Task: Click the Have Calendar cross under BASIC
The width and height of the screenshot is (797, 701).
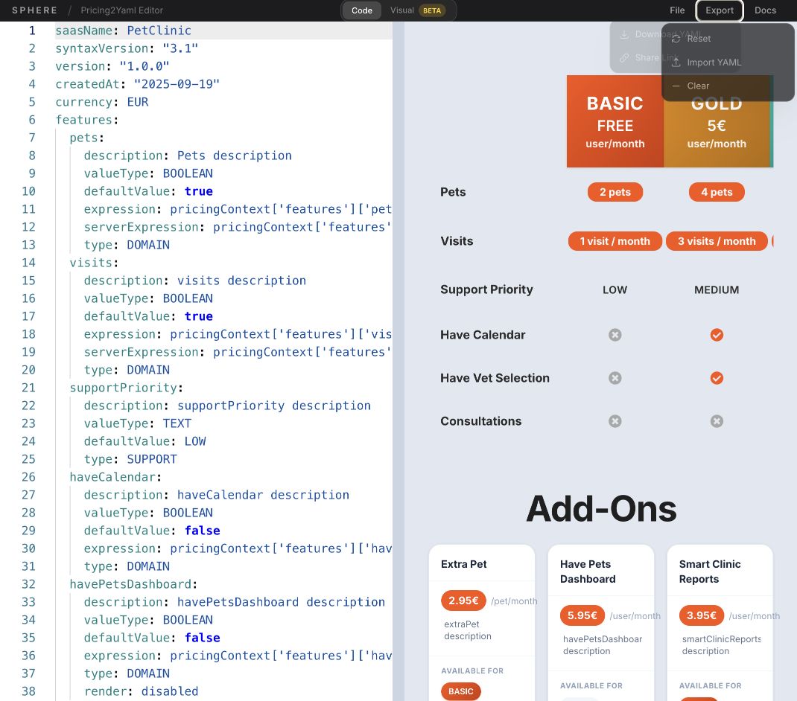Action: [x=615, y=335]
